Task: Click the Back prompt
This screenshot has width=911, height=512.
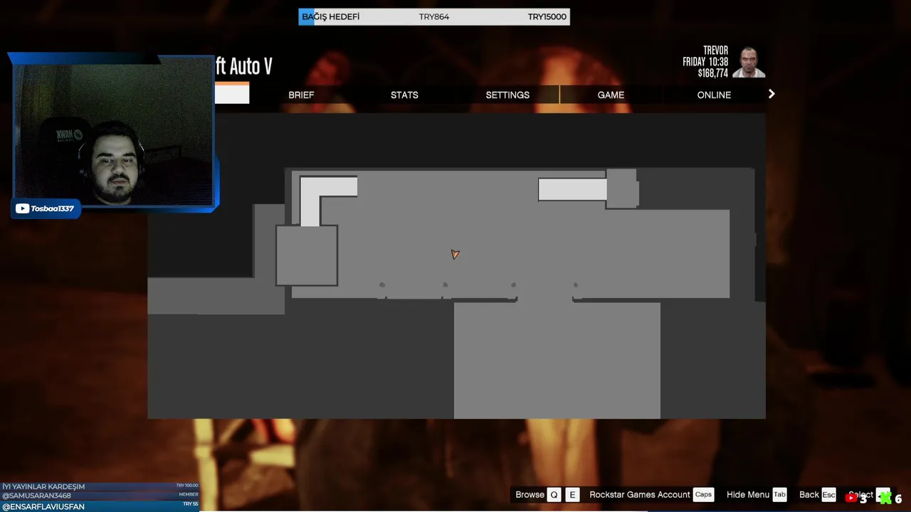Action: pos(809,495)
